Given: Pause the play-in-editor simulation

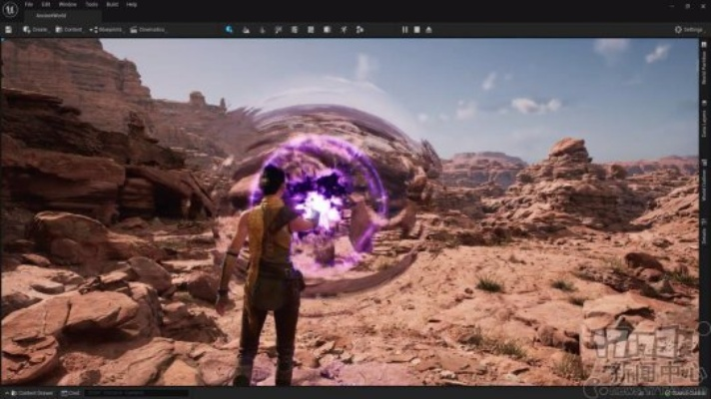Looking at the screenshot, I should (404, 30).
